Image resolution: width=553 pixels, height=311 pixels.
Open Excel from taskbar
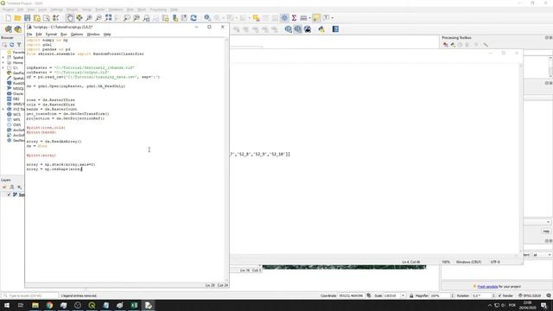coord(134,305)
